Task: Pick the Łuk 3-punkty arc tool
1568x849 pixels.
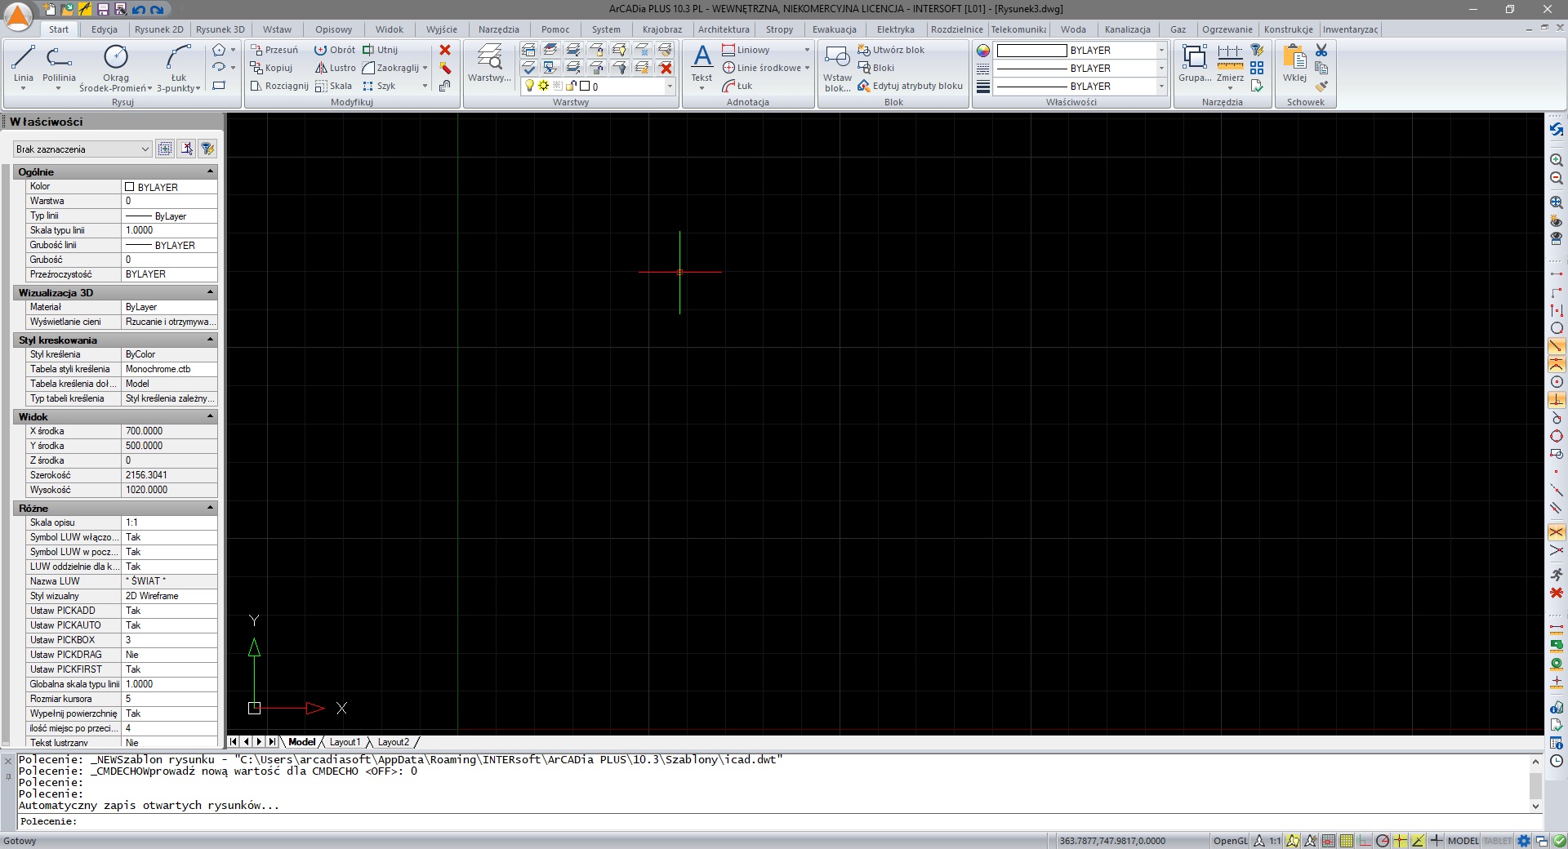Action: point(178,67)
